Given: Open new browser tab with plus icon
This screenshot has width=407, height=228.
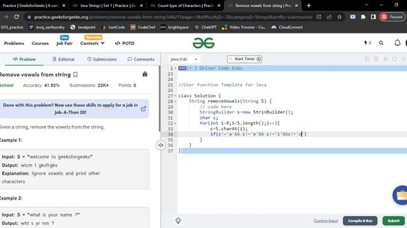Looking at the screenshot, I should pos(308,6).
